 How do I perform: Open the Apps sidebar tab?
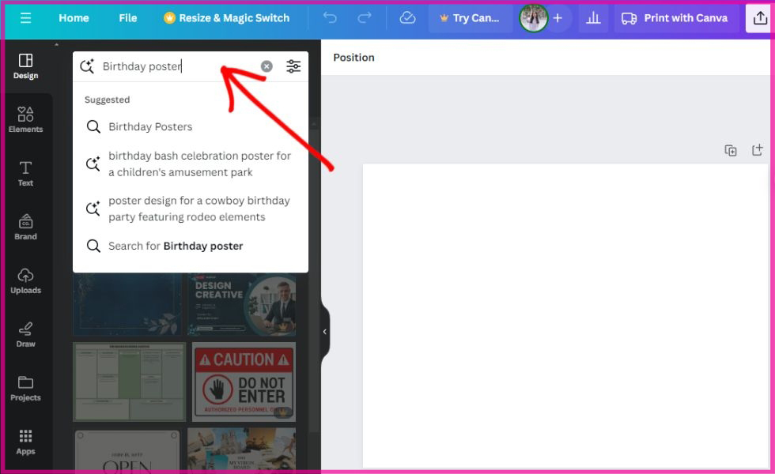(x=25, y=442)
